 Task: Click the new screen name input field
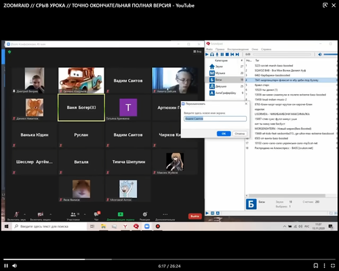pyautogui.click(x=215, y=119)
